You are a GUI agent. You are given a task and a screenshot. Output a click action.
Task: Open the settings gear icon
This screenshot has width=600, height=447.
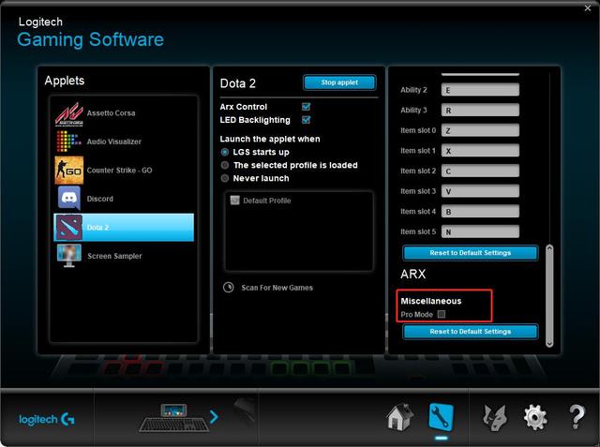pos(535,418)
